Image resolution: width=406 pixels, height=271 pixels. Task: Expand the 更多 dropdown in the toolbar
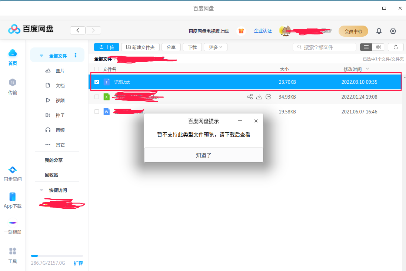pos(215,47)
